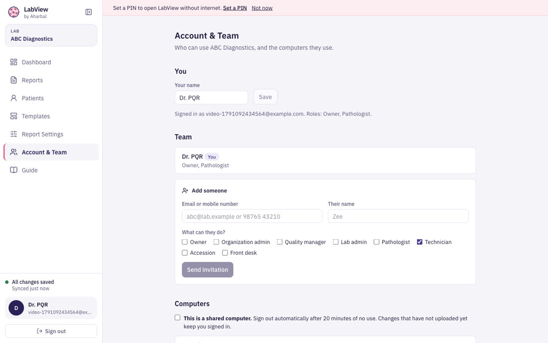Click the Save name button
The height and width of the screenshot is (343, 548).
pos(265,97)
